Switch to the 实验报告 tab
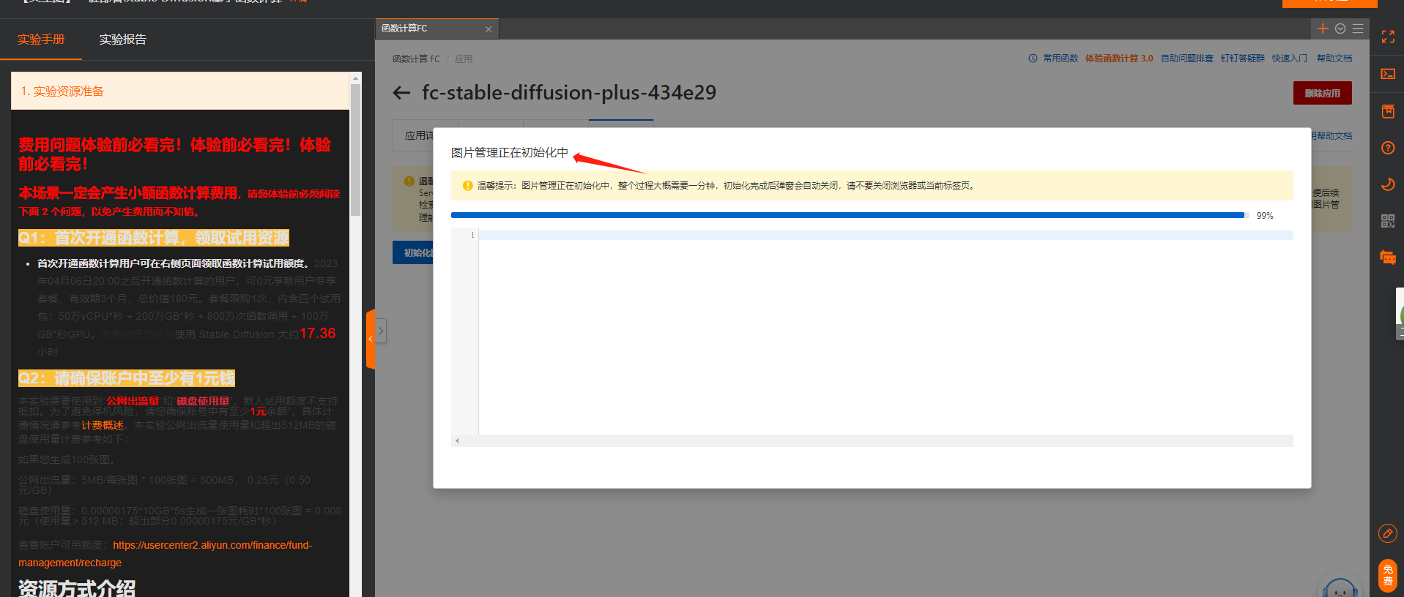The height and width of the screenshot is (597, 1404). click(x=122, y=40)
